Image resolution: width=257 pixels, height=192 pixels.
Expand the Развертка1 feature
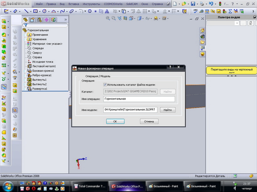pyautogui.click(x=24, y=89)
